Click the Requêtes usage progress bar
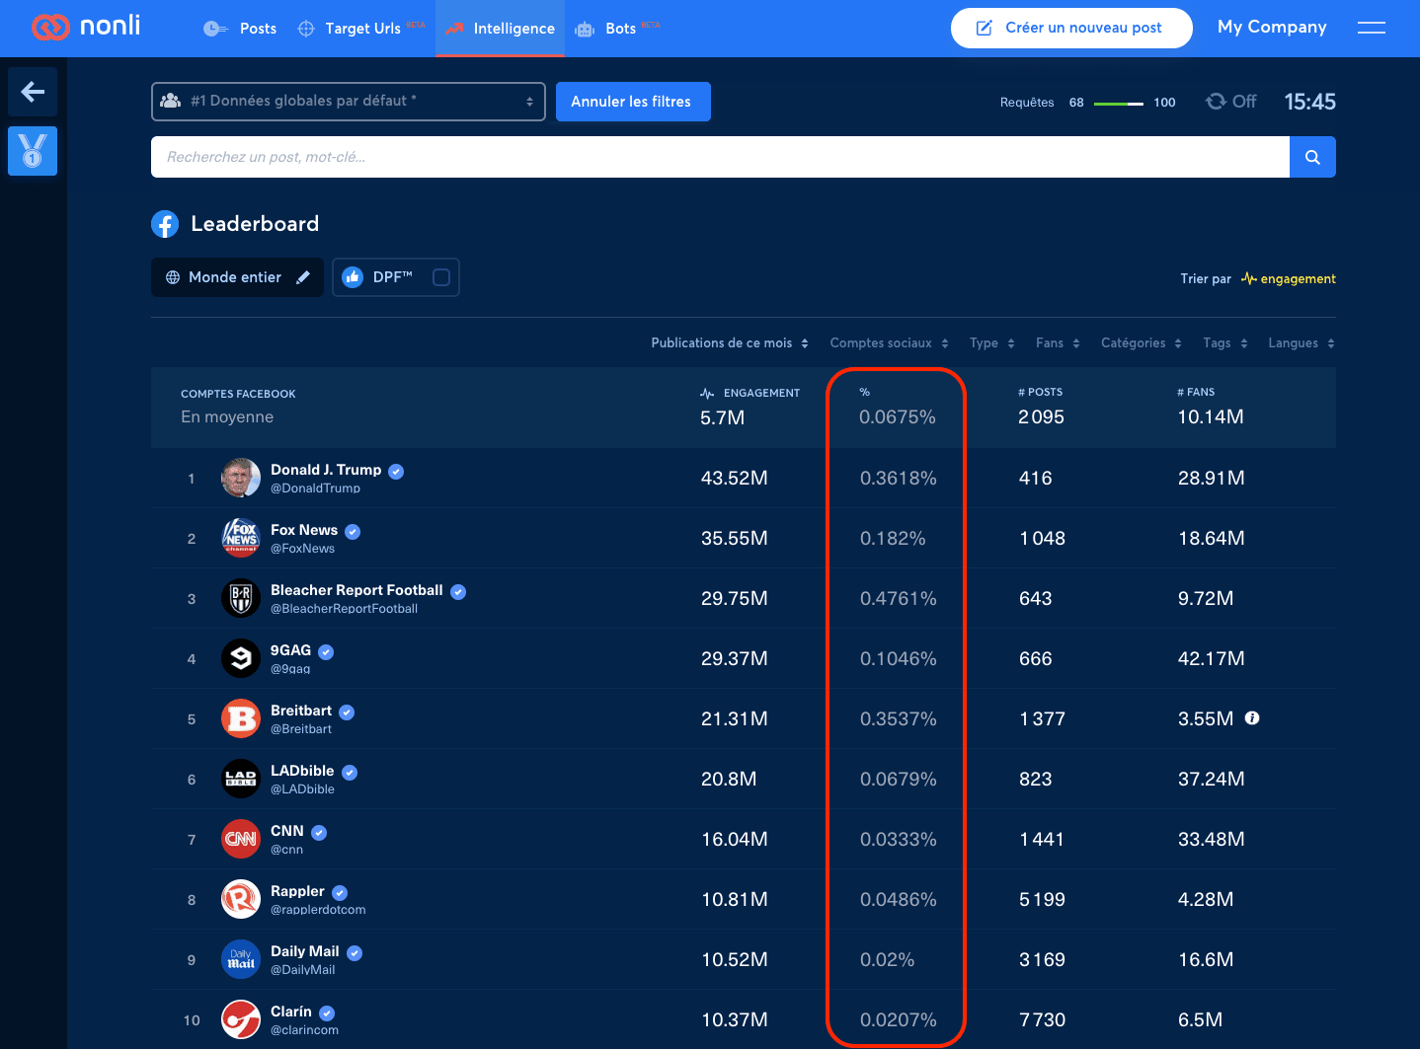This screenshot has width=1420, height=1049. 1119,103
